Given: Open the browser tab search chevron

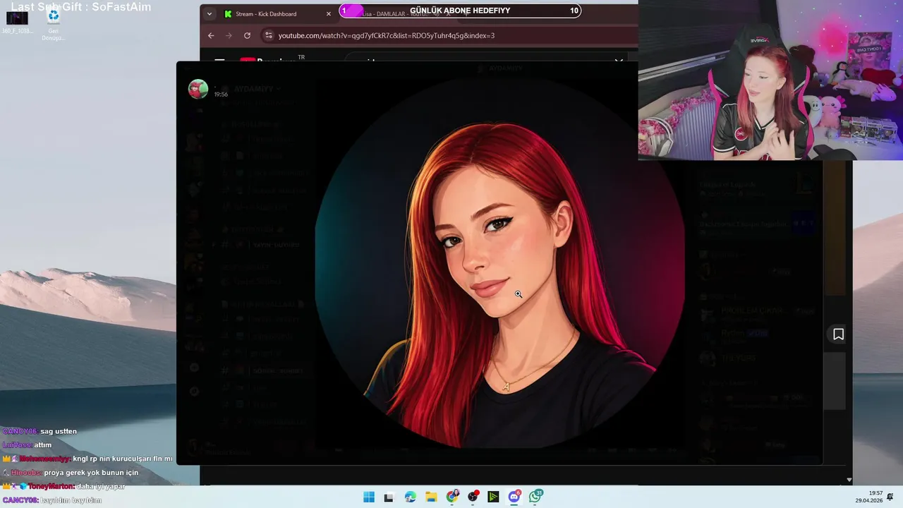Looking at the screenshot, I should click(210, 13).
